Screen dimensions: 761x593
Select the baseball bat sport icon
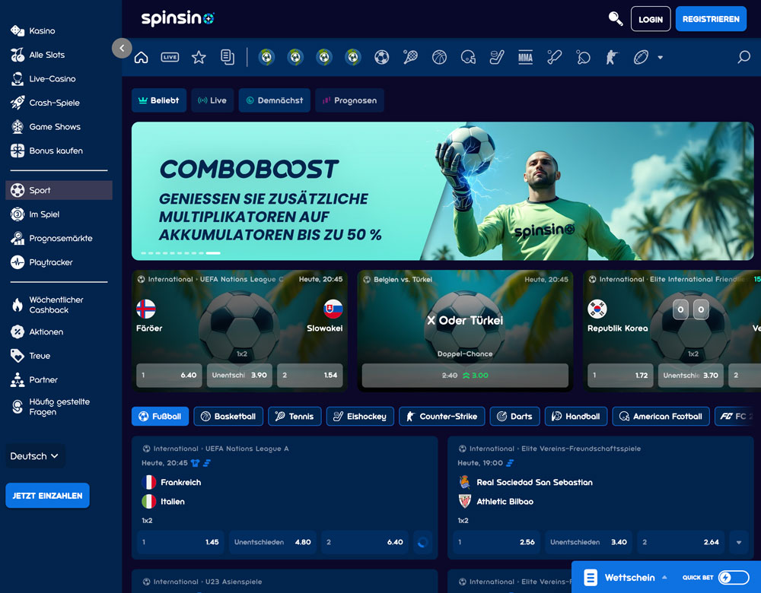coord(554,57)
